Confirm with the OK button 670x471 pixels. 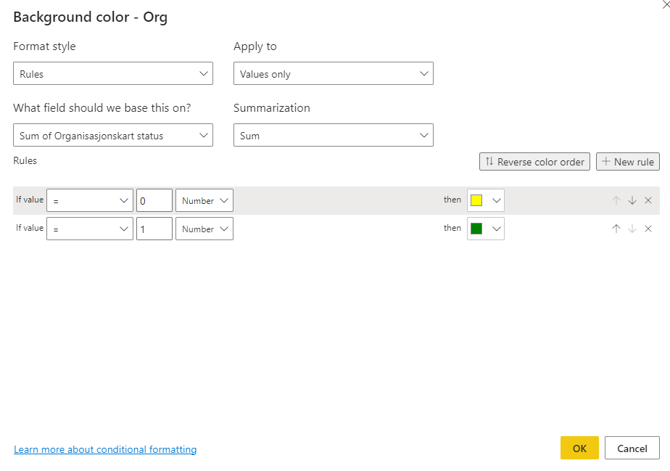coord(579,448)
